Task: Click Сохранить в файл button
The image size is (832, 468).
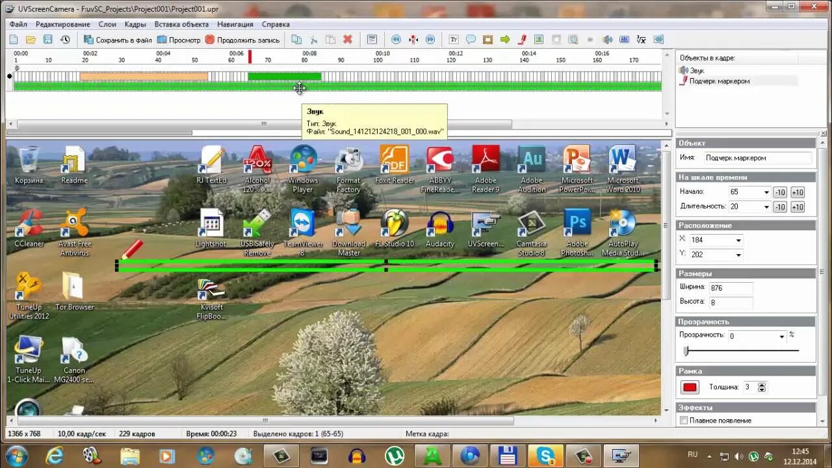Action: pyautogui.click(x=118, y=40)
